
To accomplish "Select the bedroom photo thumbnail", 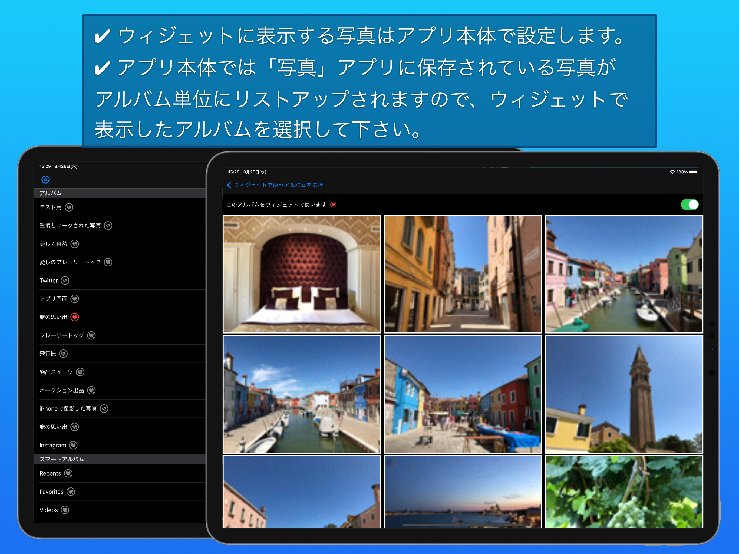I will 302,274.
